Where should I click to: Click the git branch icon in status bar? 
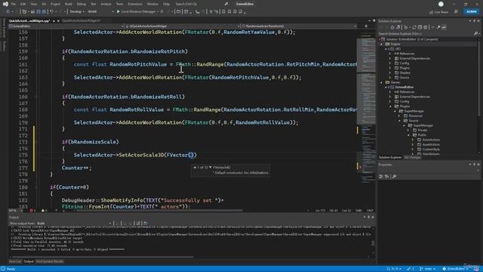pos(421,269)
